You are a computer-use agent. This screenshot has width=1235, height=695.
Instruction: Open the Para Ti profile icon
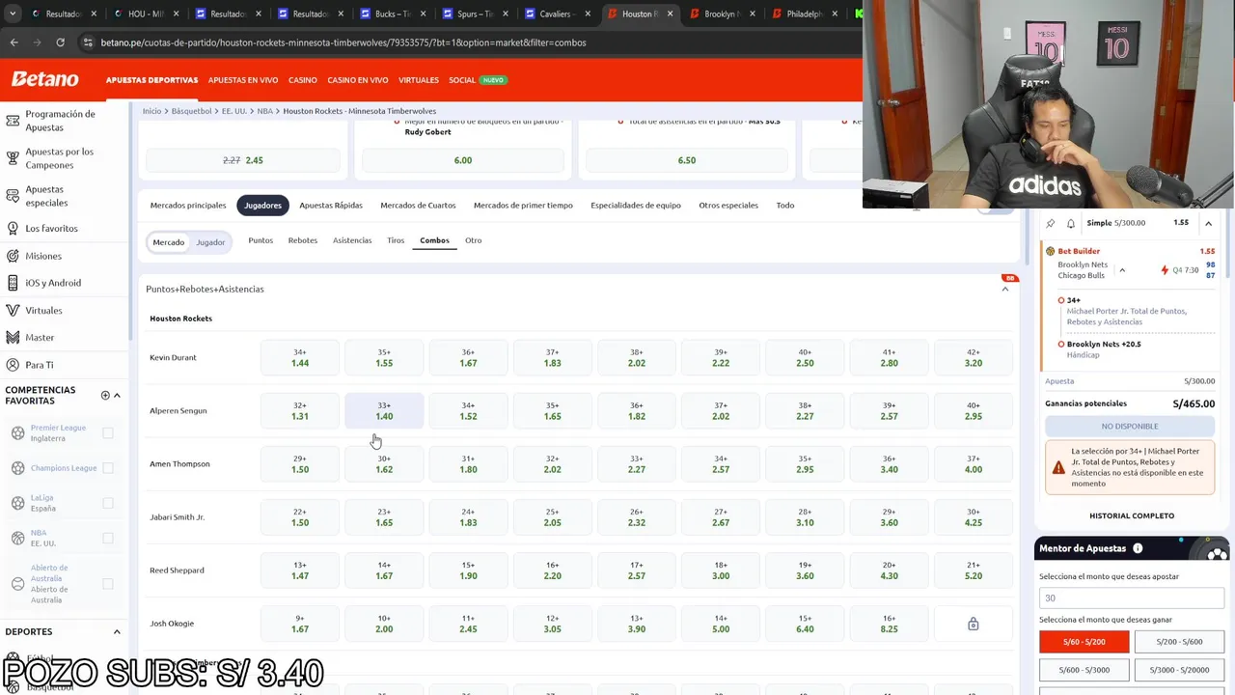coord(13,365)
